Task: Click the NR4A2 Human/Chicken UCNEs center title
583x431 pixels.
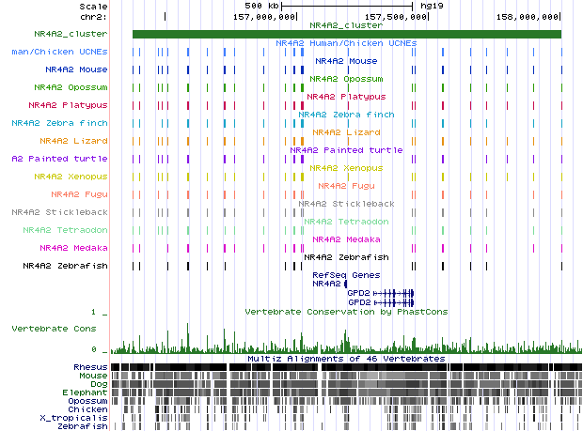Action: coord(345,42)
